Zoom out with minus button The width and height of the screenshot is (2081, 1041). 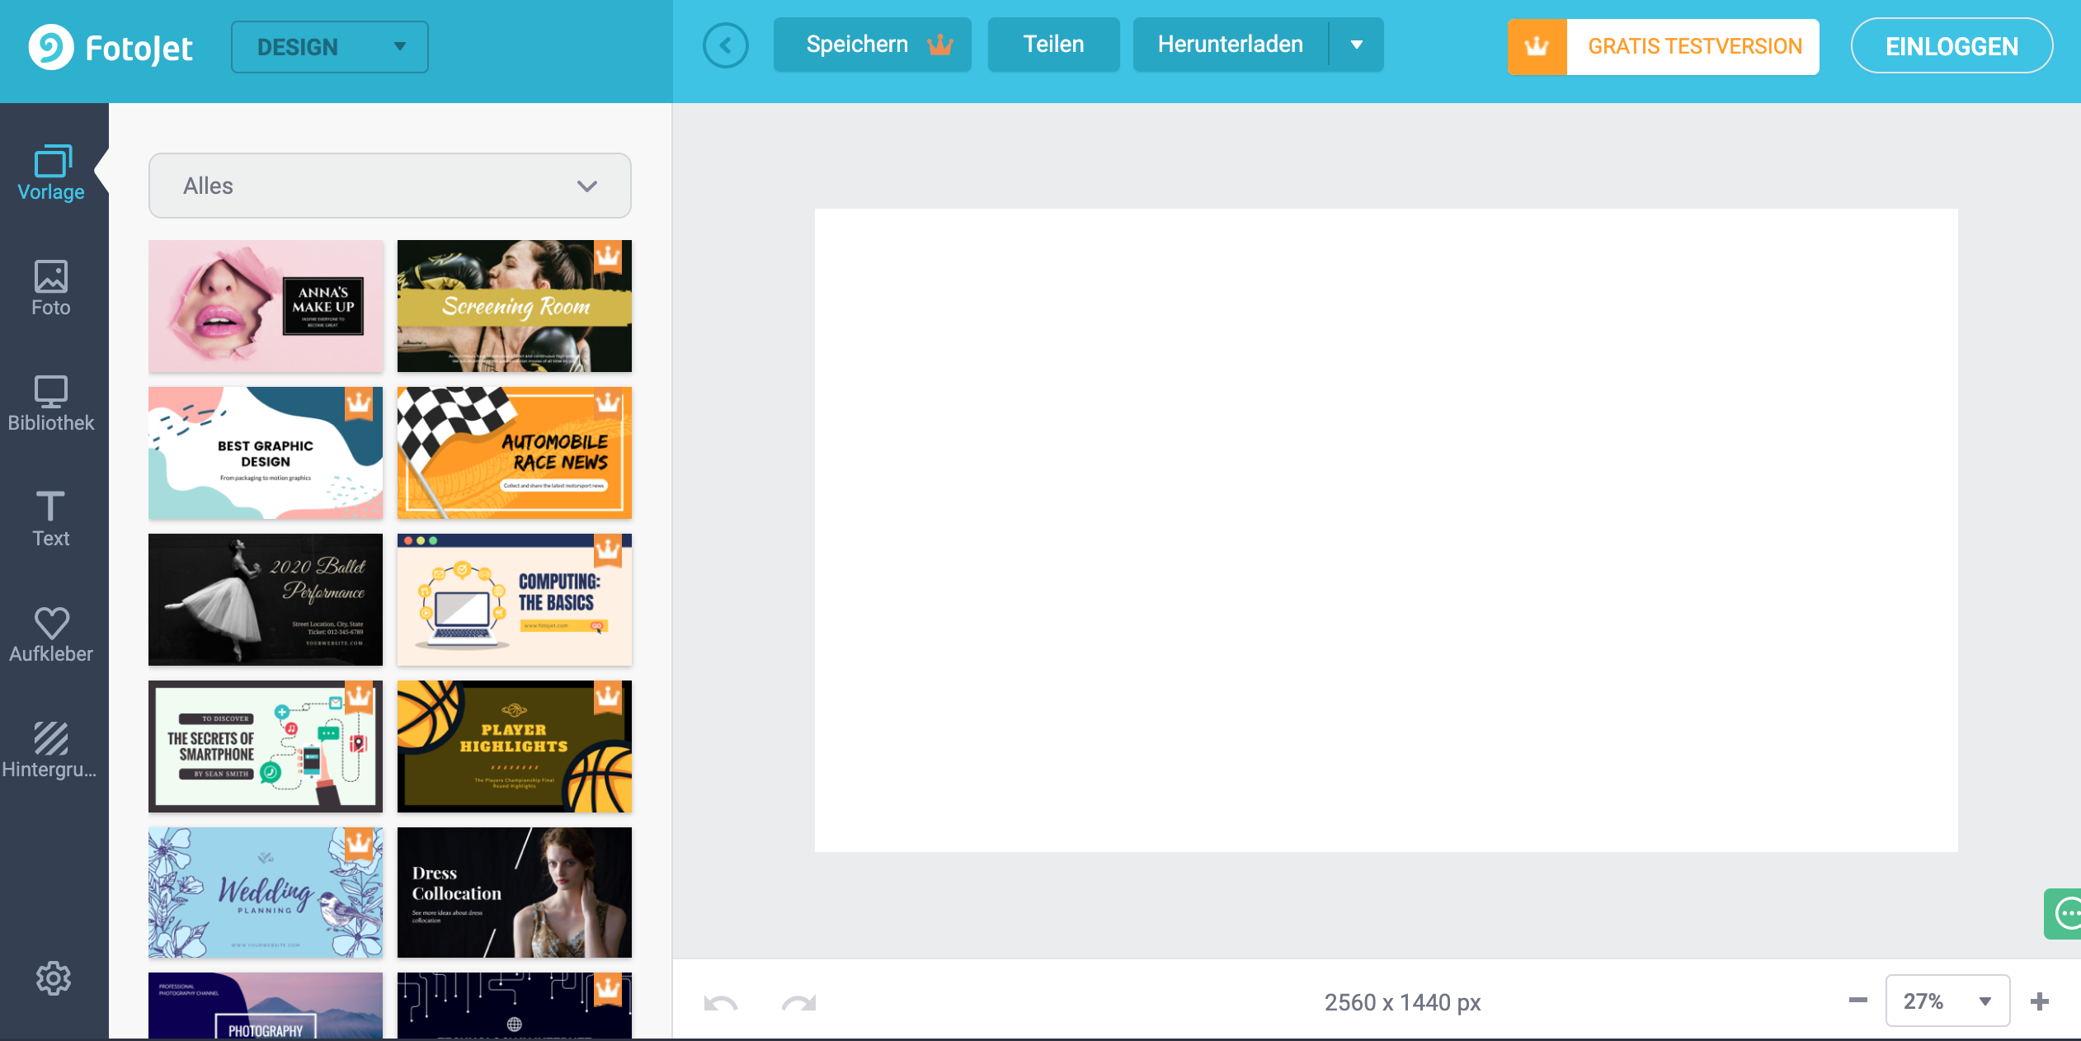tap(1858, 1001)
